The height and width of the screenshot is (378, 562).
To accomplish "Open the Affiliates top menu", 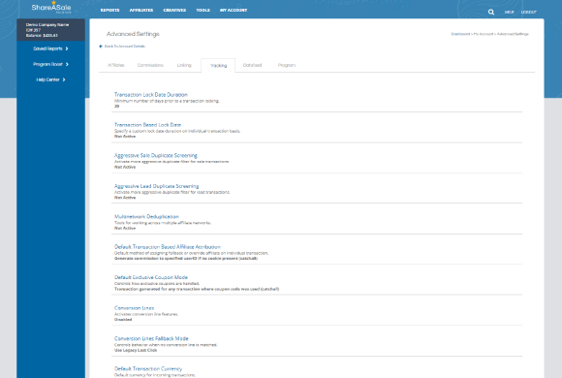I will pyautogui.click(x=141, y=10).
